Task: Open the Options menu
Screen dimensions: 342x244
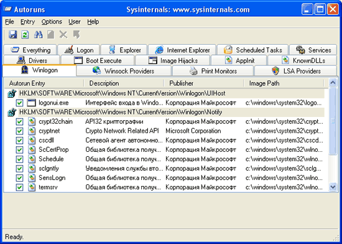Action: pos(52,22)
